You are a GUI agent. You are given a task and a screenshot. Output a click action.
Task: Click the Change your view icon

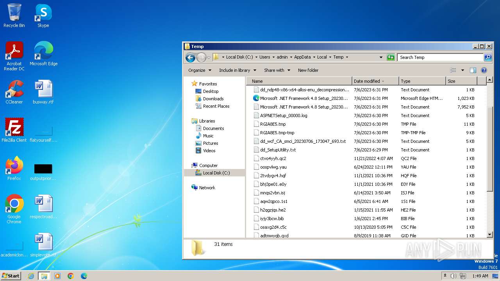pyautogui.click(x=453, y=70)
